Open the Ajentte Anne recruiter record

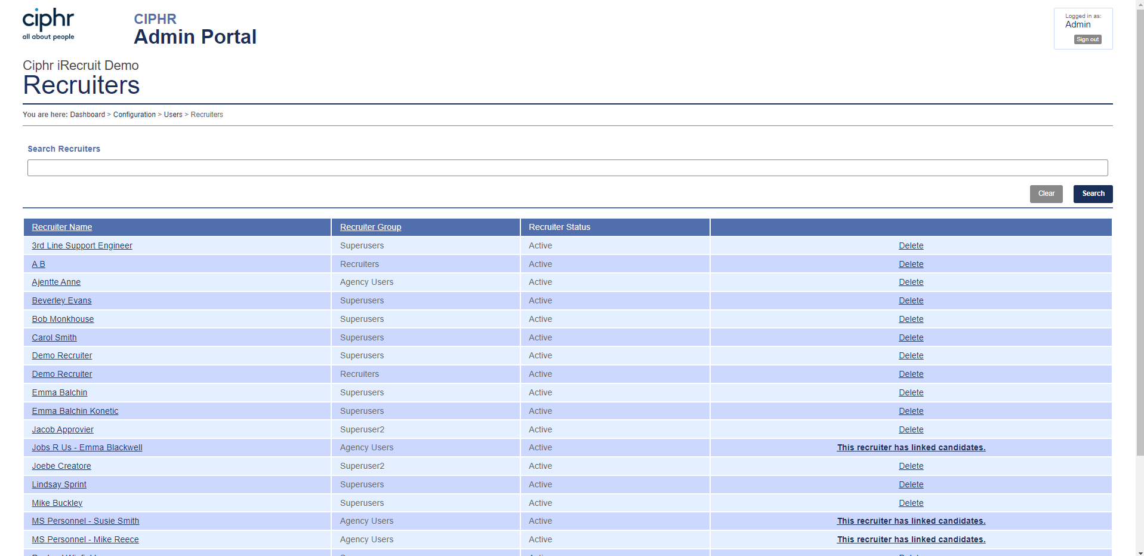pos(56,282)
